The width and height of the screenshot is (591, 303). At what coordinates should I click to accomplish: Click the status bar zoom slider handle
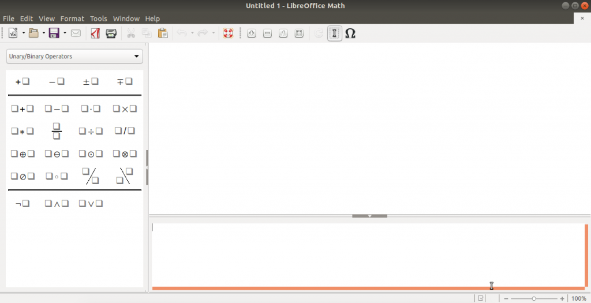click(x=534, y=298)
